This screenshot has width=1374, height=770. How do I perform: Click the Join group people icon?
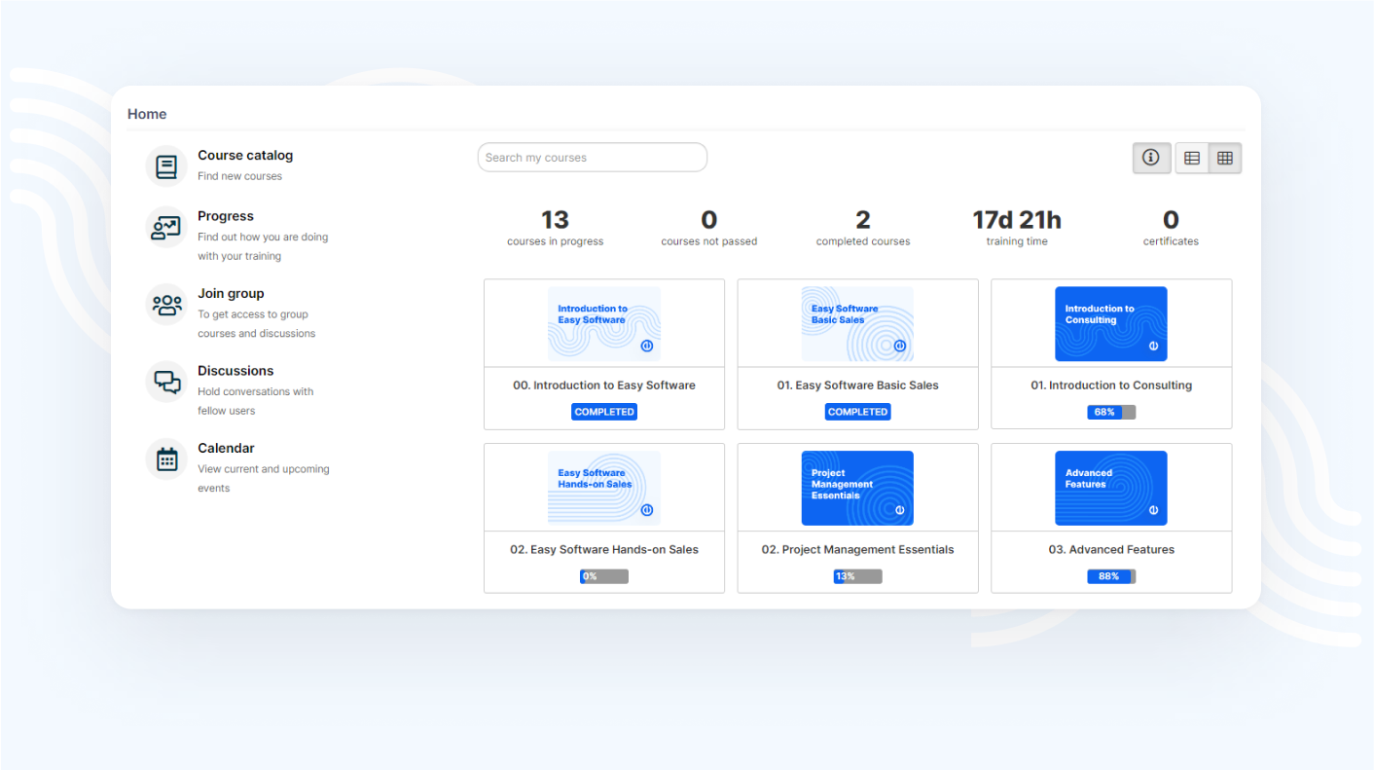[166, 305]
